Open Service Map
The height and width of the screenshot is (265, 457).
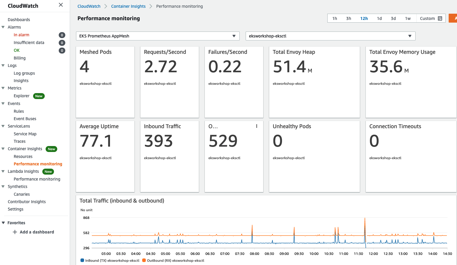pyautogui.click(x=25, y=134)
